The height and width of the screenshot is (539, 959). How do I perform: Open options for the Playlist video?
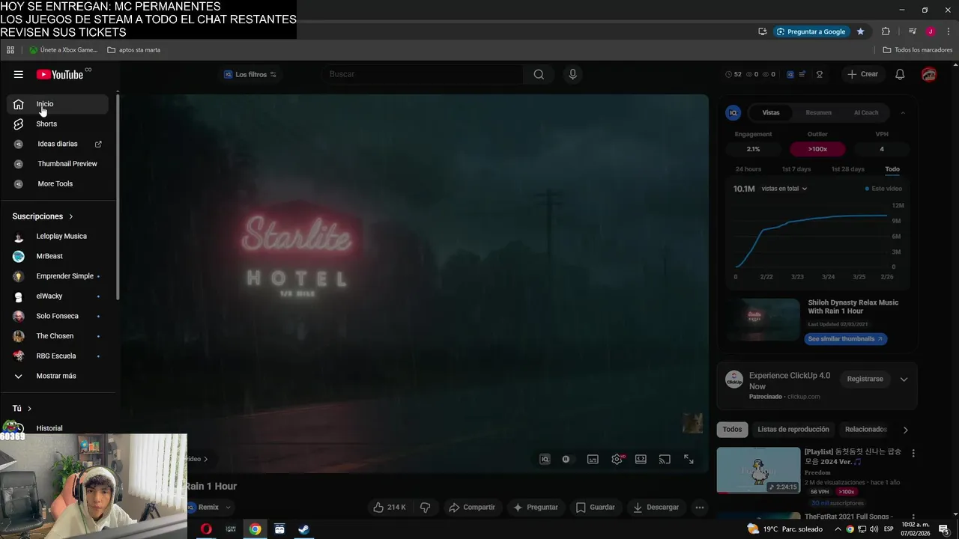coord(913,453)
